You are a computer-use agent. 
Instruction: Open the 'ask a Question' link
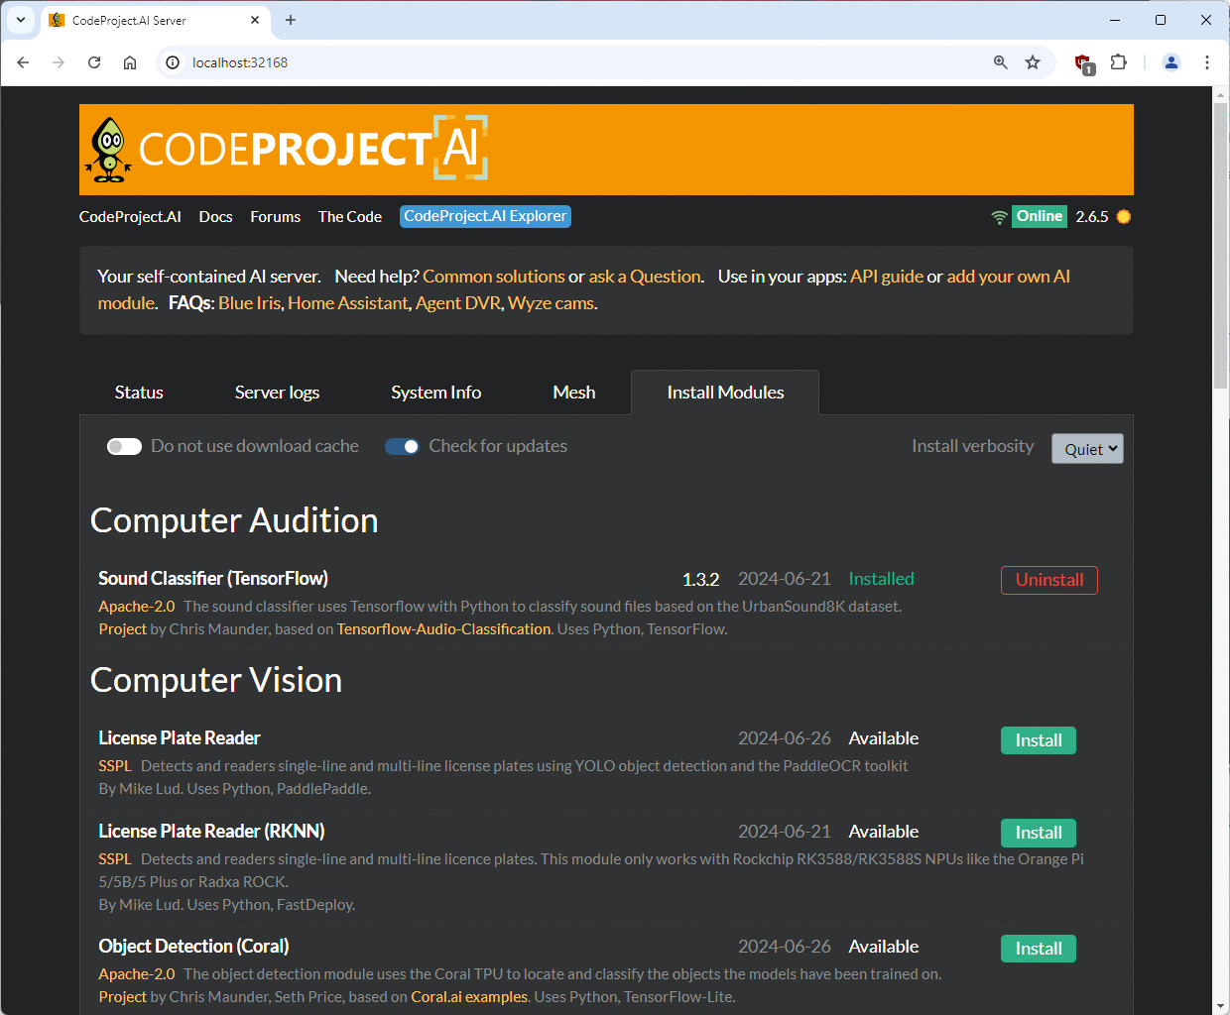(x=645, y=277)
